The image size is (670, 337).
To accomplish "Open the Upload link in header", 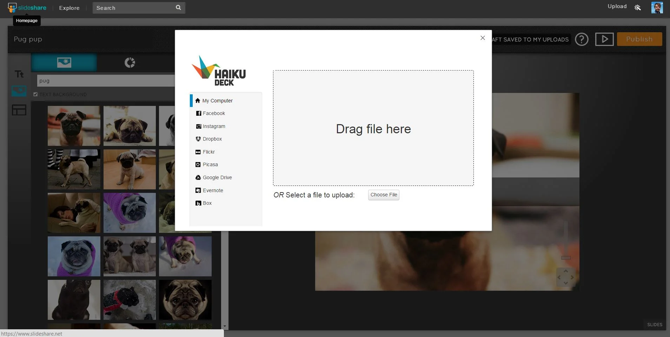I will point(617,6).
